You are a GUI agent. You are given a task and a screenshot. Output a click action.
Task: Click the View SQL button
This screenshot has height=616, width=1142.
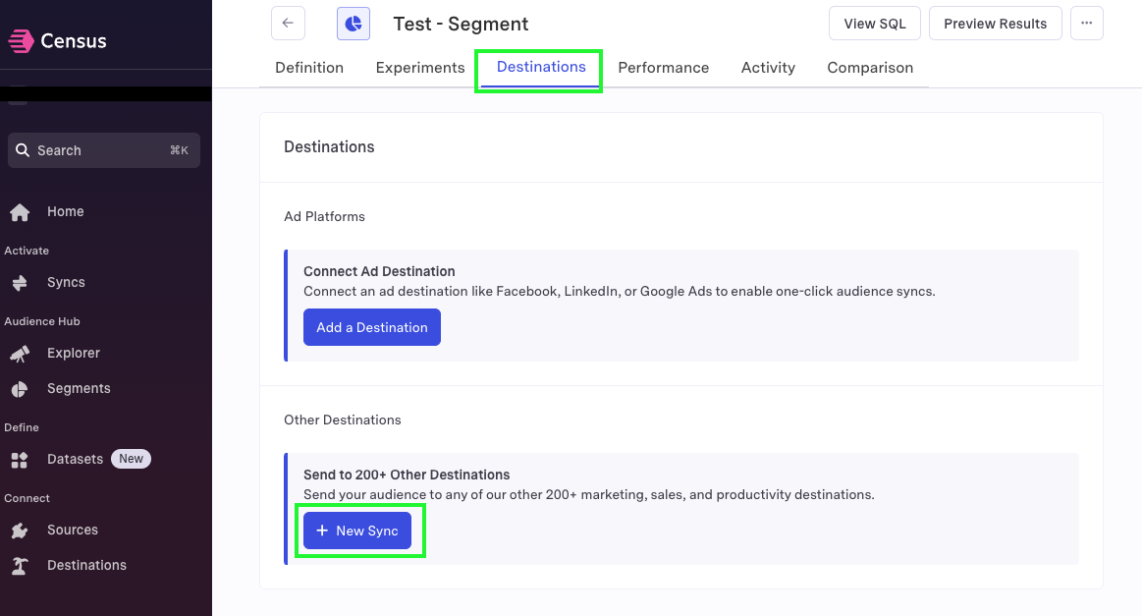coord(875,24)
